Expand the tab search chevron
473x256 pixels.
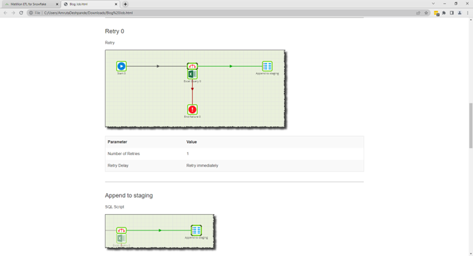tap(433, 4)
